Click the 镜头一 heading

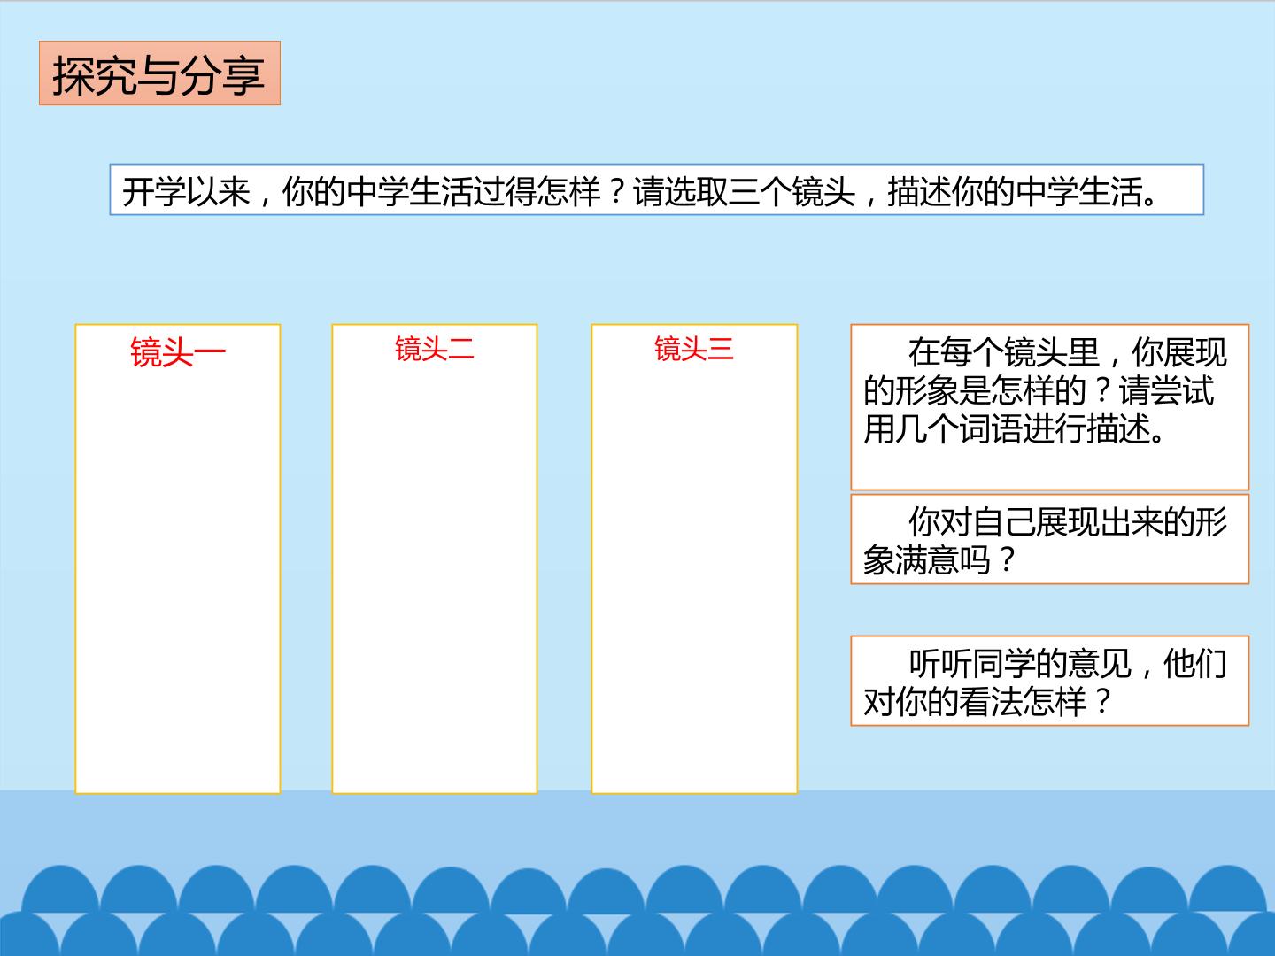point(178,352)
